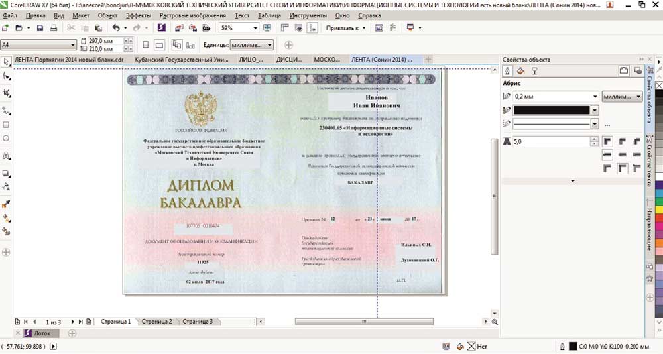Screen dimensions: 663x354
Task: Click the yellow swatch in the color palette
Action: pos(659,209)
